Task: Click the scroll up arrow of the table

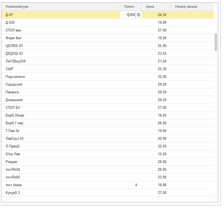Action: point(216,5)
